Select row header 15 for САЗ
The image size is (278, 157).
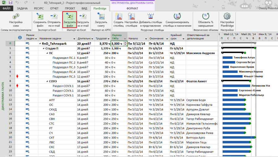[10, 114]
